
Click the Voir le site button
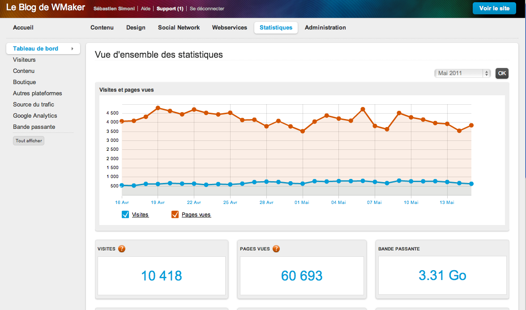click(x=494, y=8)
